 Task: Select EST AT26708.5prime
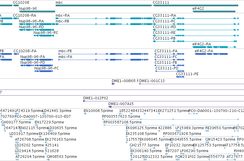click(x=17, y=142)
